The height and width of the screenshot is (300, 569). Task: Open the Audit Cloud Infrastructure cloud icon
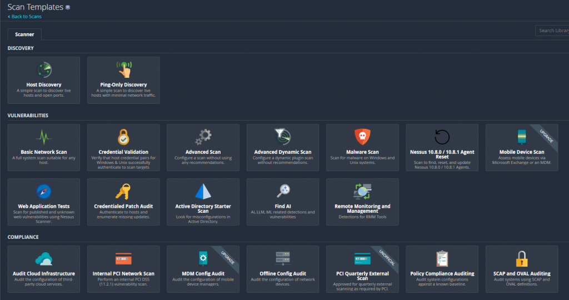[x=43, y=259]
